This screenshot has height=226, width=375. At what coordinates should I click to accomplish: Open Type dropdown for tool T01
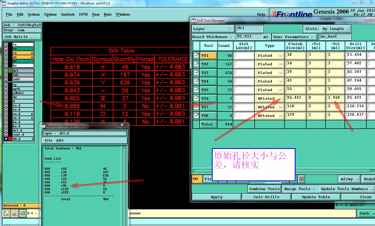(269, 55)
